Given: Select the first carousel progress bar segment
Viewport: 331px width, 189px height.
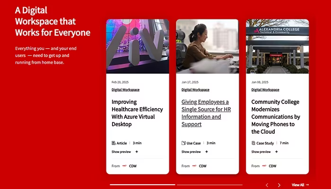Looking at the screenshot, I should [142, 185].
